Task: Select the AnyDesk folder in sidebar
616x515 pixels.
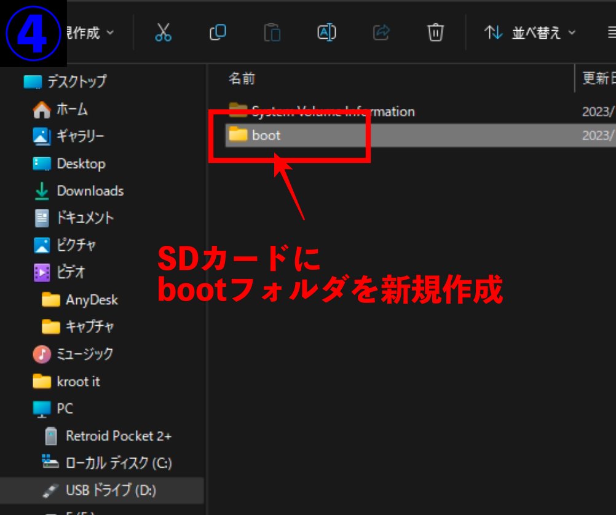Action: tap(80, 300)
